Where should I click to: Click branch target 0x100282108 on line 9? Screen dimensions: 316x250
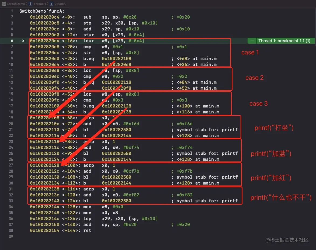coord(116,59)
